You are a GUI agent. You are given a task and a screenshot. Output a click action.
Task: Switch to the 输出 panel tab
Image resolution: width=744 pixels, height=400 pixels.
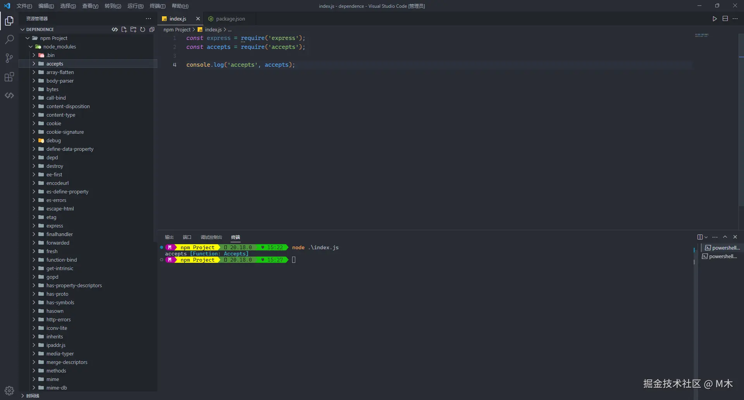click(x=169, y=237)
